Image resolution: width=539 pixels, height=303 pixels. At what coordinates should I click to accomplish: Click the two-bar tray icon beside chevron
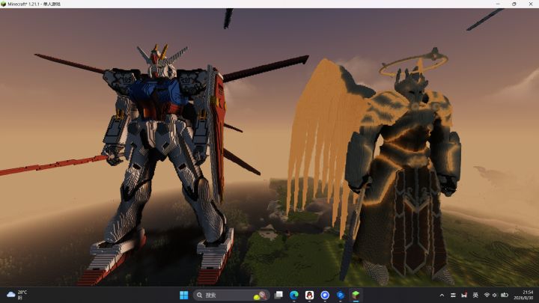453,295
